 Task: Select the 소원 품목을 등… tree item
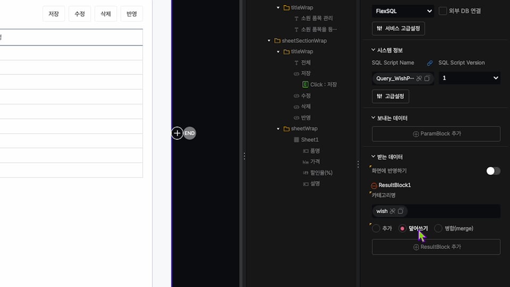(319, 29)
